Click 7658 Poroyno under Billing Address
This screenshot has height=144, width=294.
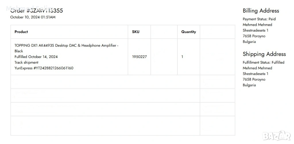[254, 36]
